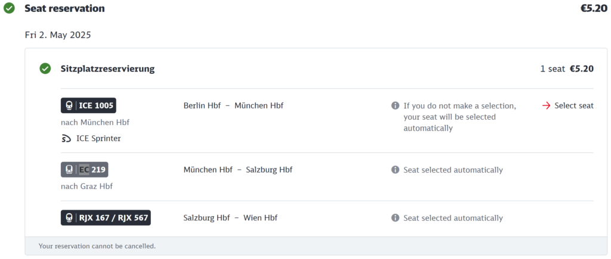This screenshot has width=611, height=259.
Task: Click the 'Your reservation cannot be cancelled' notice
Action: [97, 246]
